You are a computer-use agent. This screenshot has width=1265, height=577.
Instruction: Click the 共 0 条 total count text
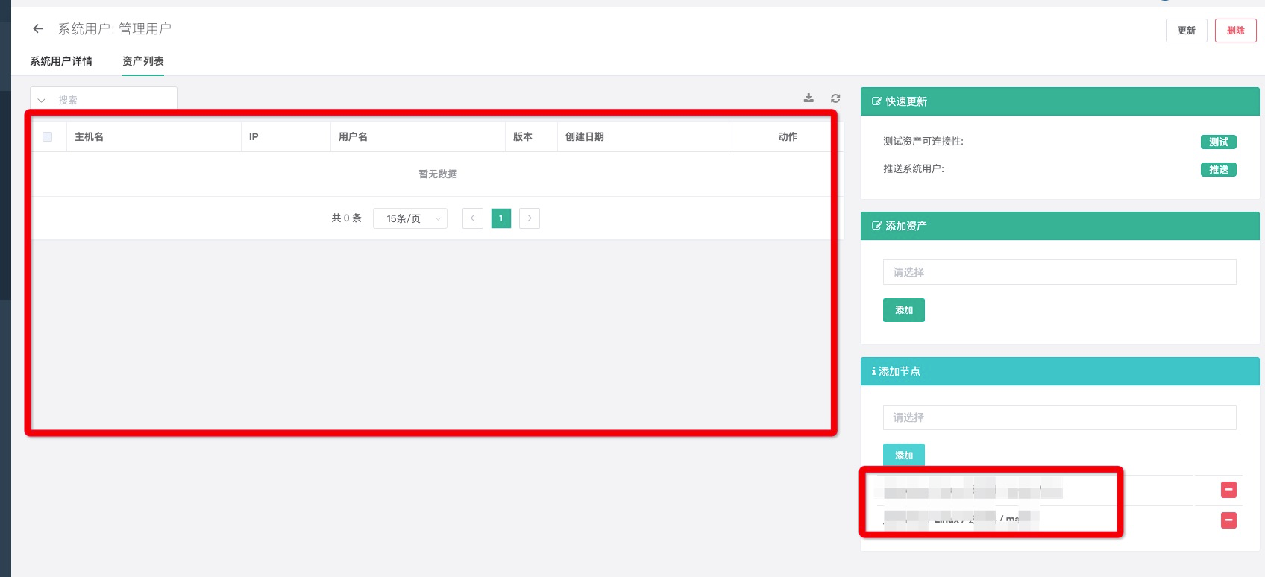(347, 218)
